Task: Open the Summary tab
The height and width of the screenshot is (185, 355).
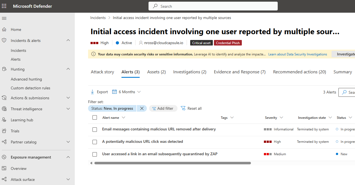Action: pyautogui.click(x=343, y=72)
